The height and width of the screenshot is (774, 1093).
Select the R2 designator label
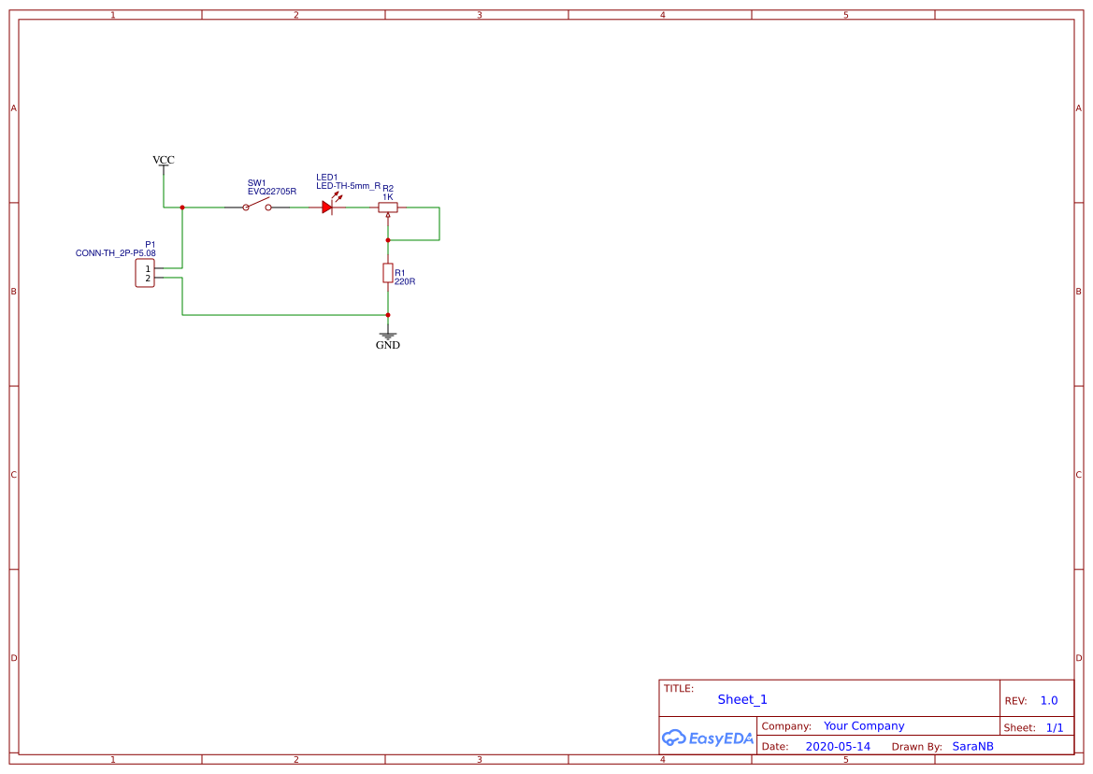coord(388,189)
